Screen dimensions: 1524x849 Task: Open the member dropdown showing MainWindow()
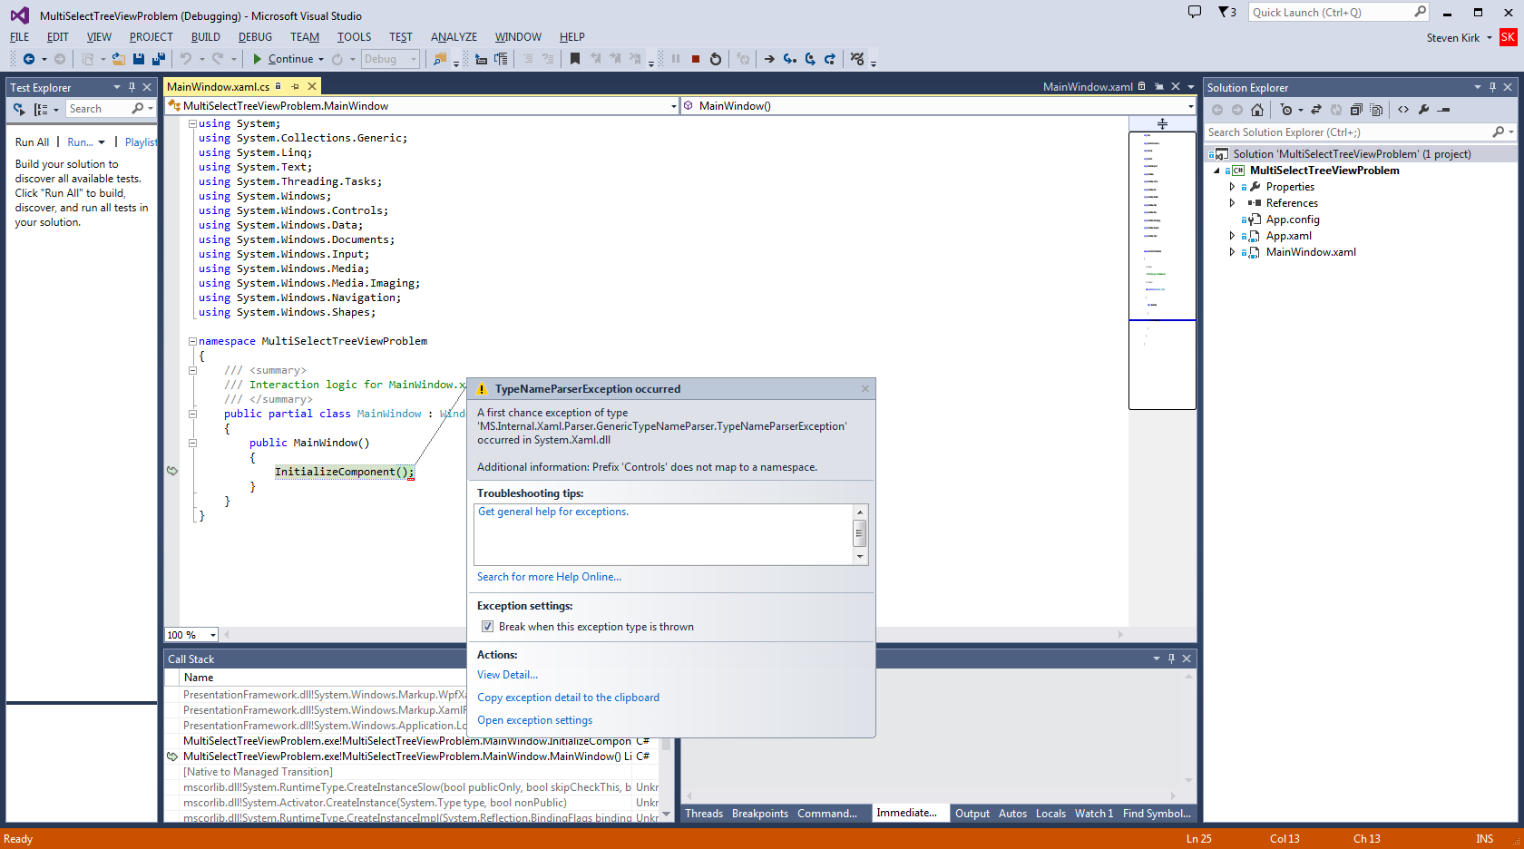pyautogui.click(x=1190, y=106)
